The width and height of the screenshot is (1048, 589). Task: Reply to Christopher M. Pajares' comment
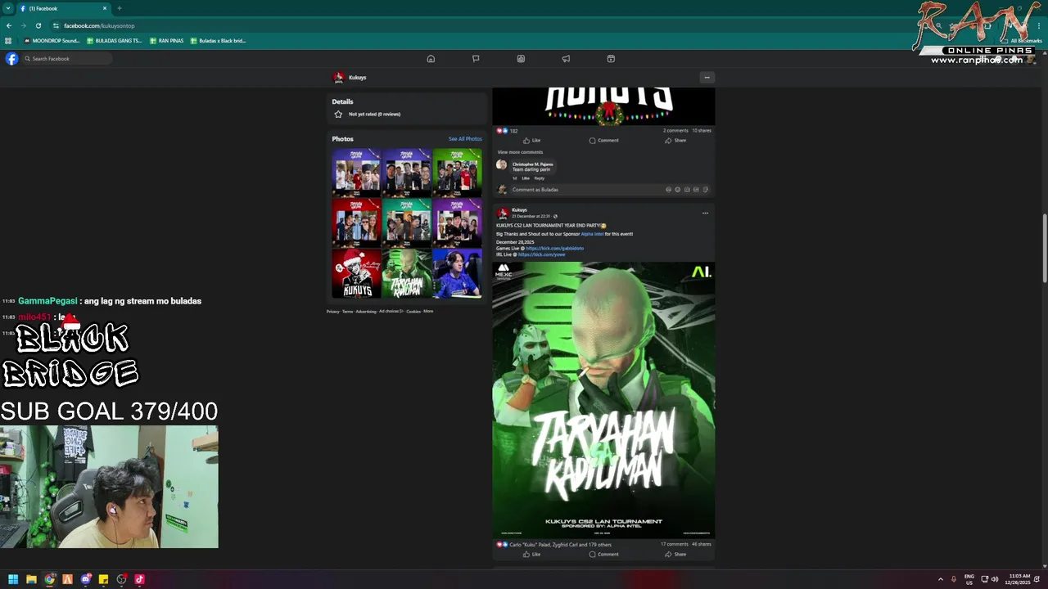pos(539,178)
